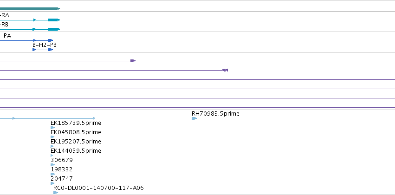
Task: Click the arrow glyph under RH70983.5prime
Action: (194, 118)
